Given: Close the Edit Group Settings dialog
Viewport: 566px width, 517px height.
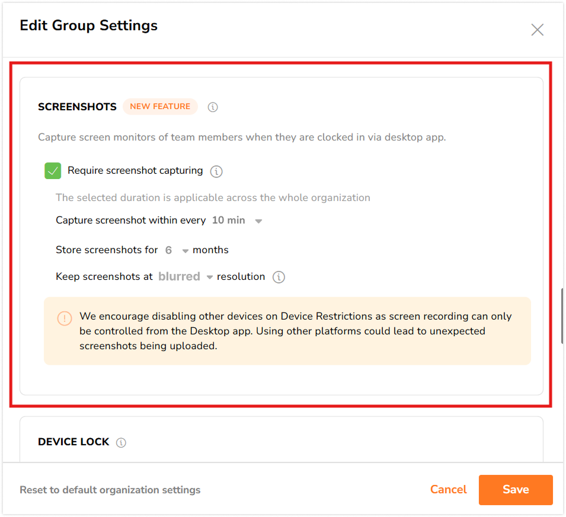Looking at the screenshot, I should (x=537, y=30).
